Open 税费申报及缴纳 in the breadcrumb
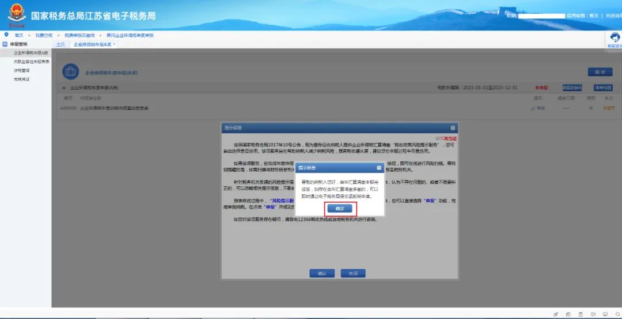 coord(79,35)
